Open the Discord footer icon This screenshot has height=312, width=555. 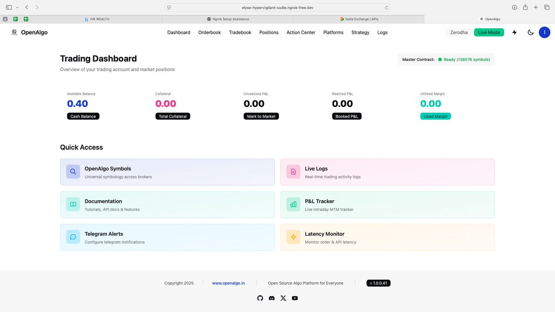271,298
